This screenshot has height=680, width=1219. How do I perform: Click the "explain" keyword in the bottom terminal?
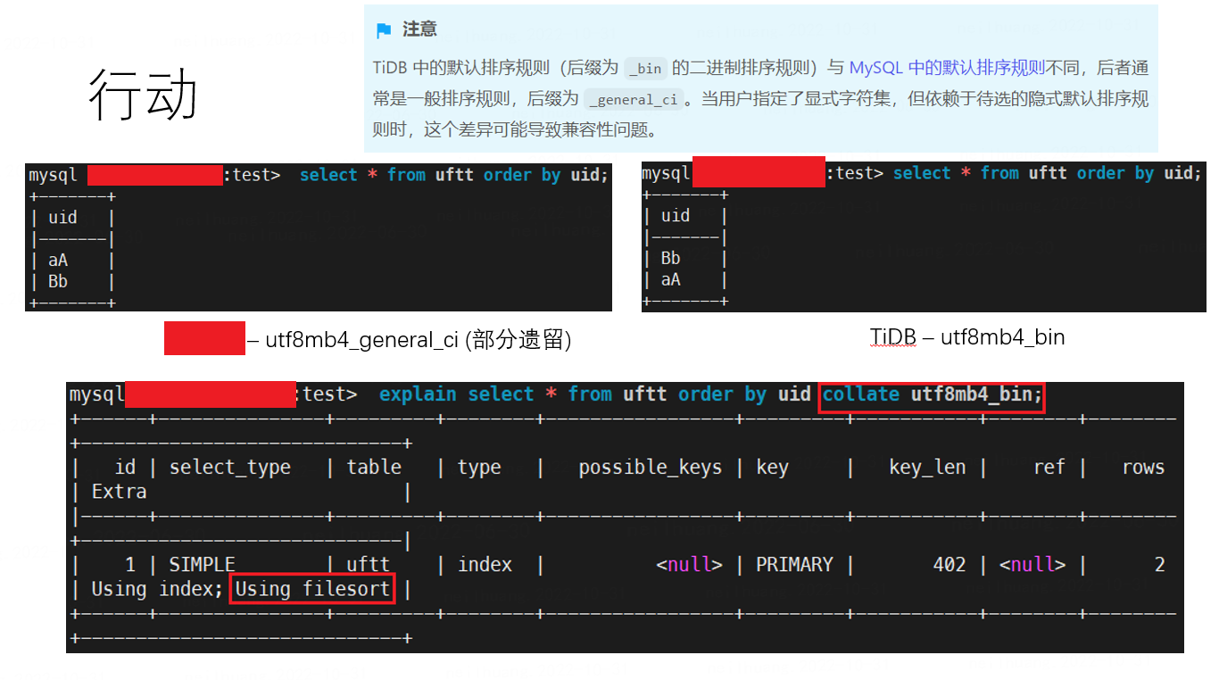418,394
